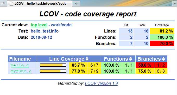Click the 81.2 % lines coverage summary

click(x=162, y=31)
